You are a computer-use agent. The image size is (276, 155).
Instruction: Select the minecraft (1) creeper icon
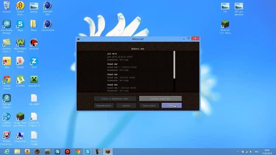tap(34, 81)
